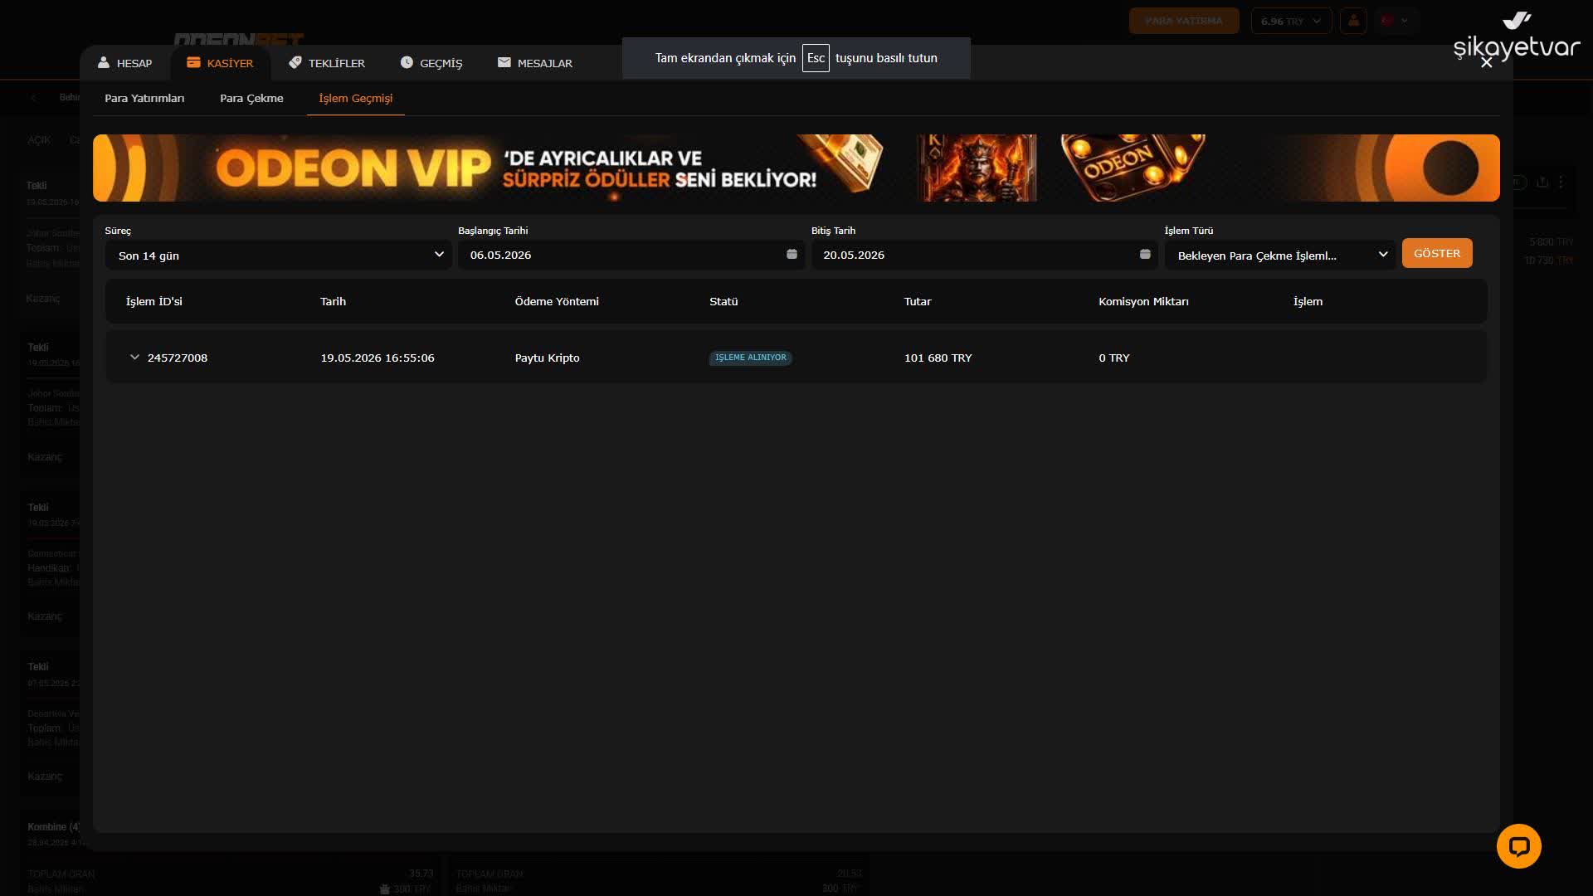Click the Ödeme Yöntemi column header
Viewport: 1593px width, 896px height.
pyautogui.click(x=557, y=301)
